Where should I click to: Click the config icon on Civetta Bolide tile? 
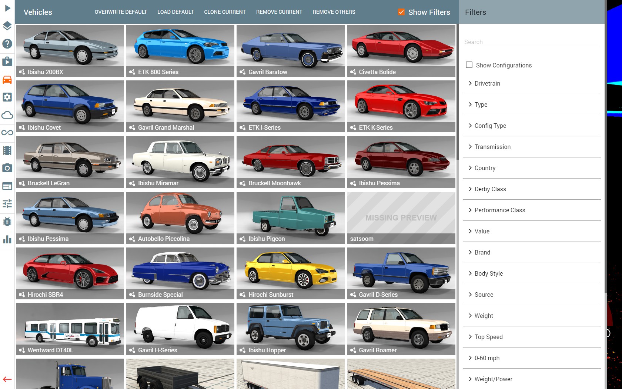click(x=353, y=72)
